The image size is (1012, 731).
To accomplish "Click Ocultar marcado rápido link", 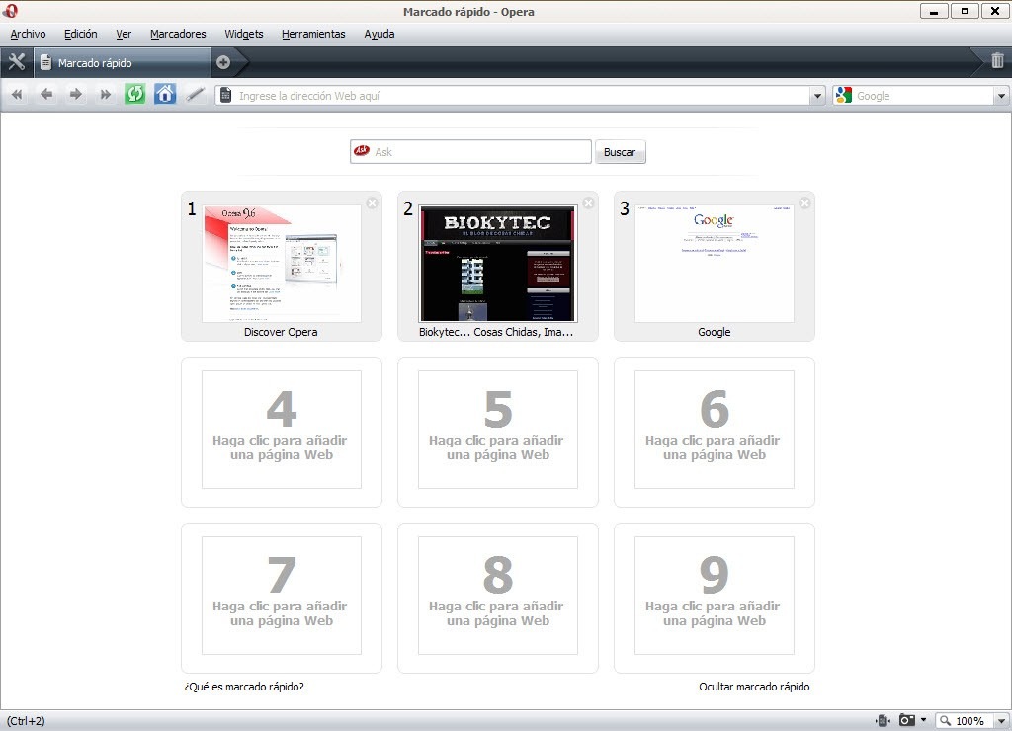I will click(x=754, y=687).
